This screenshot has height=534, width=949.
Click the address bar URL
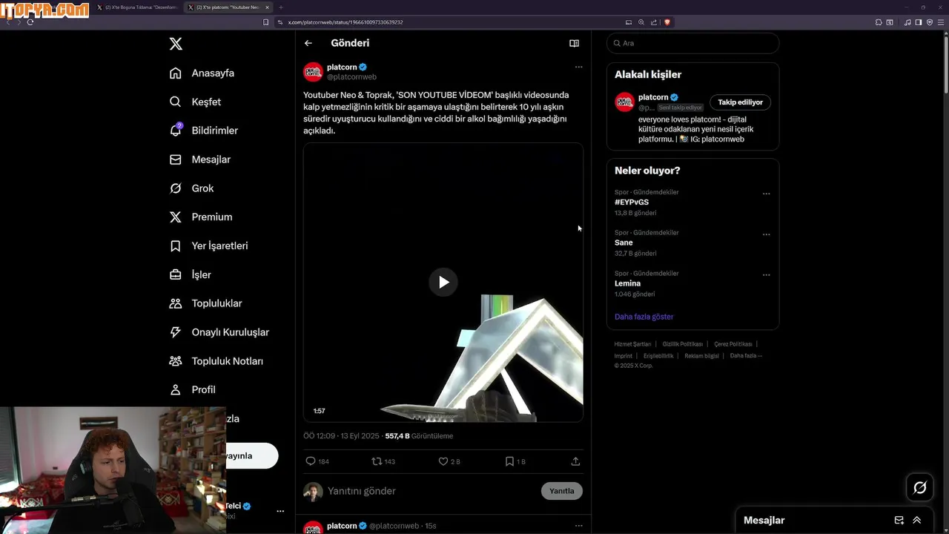(x=345, y=22)
